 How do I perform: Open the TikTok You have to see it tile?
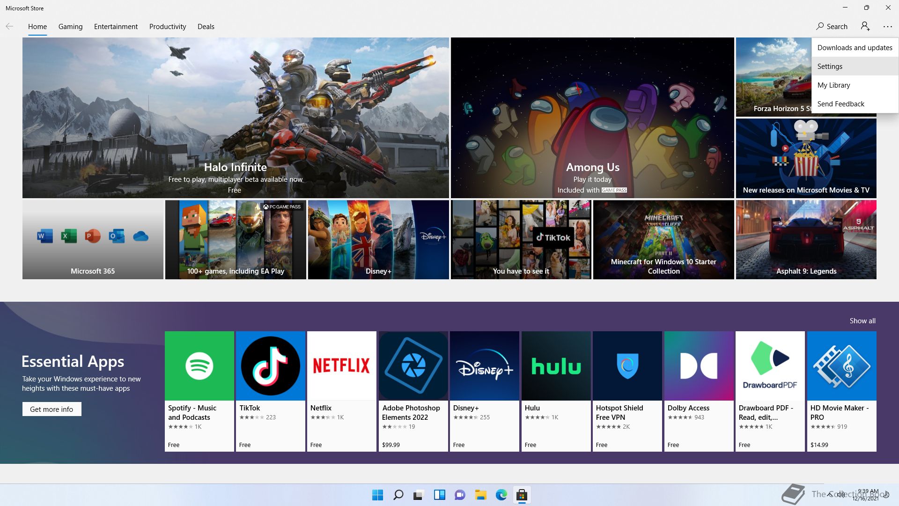[x=521, y=239]
